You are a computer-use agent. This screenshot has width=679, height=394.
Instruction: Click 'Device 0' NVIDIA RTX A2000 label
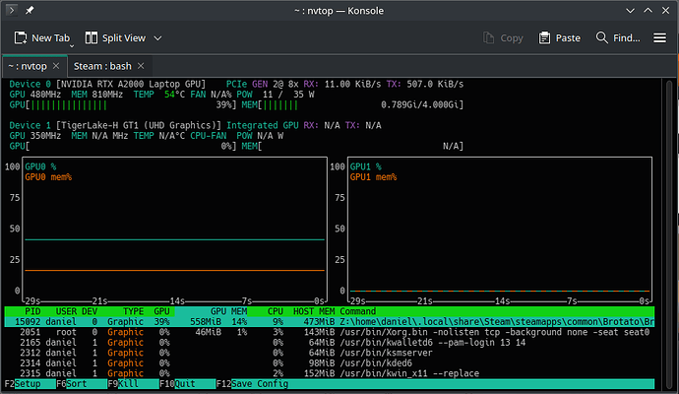(107, 84)
